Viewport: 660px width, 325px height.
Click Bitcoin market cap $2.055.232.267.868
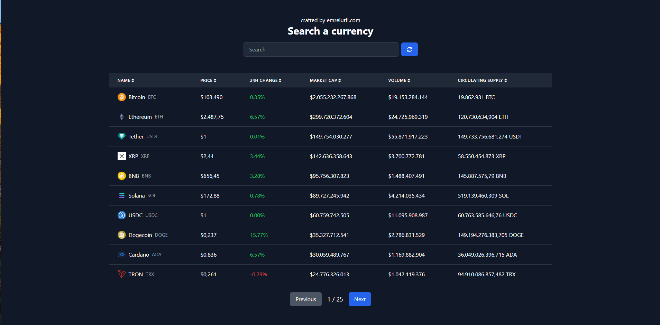[x=333, y=97]
